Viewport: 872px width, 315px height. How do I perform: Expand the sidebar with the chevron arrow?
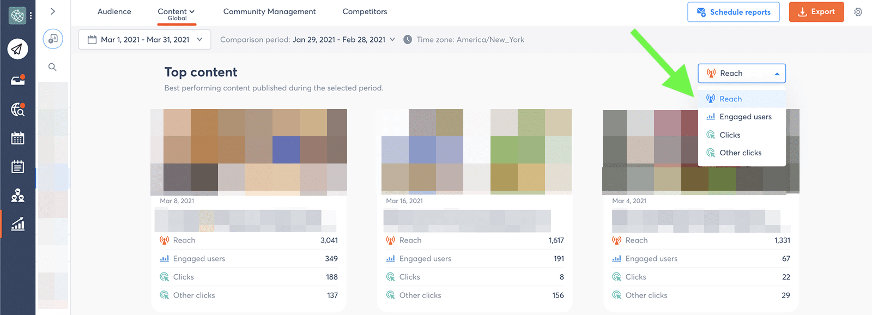point(53,11)
